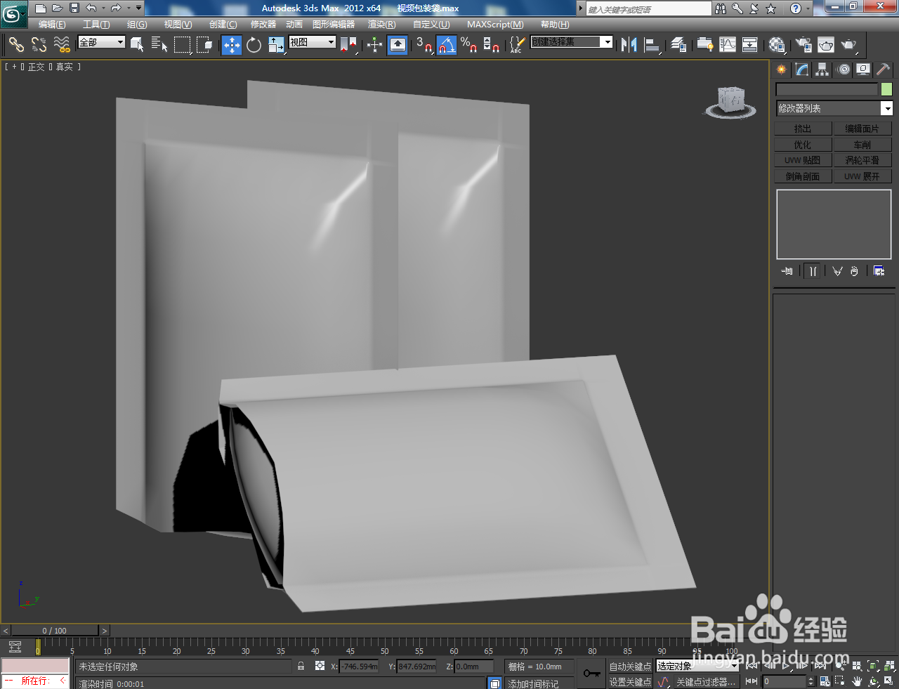Toggle 自动关键点 auto key mode
899x689 pixels.
click(x=630, y=667)
